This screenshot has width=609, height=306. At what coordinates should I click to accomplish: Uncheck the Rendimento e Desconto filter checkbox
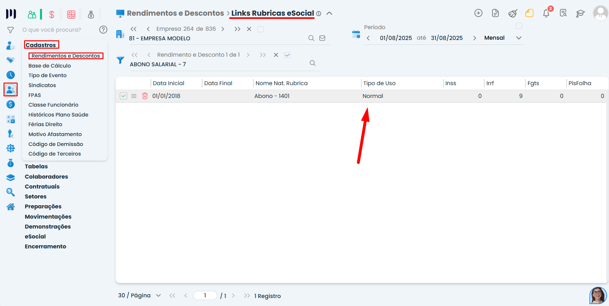287,55
